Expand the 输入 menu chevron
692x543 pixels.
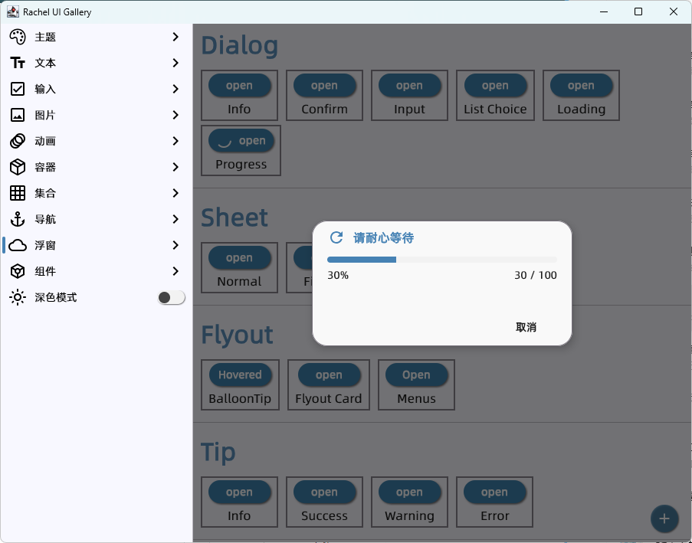tap(175, 89)
